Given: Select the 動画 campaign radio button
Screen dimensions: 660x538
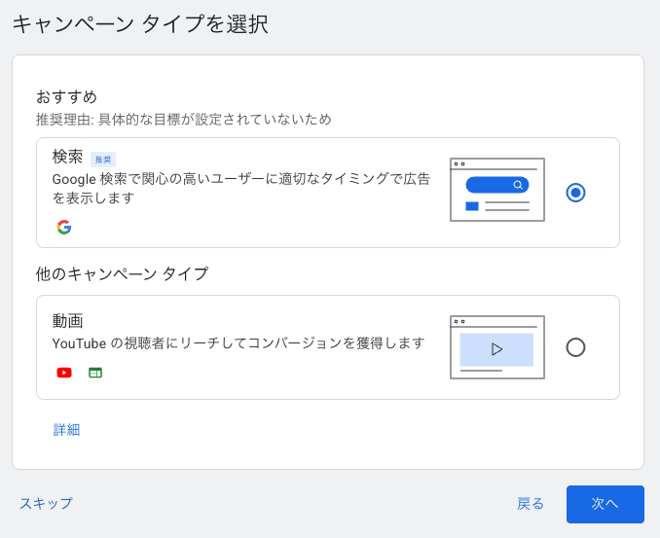Looking at the screenshot, I should tap(575, 347).
